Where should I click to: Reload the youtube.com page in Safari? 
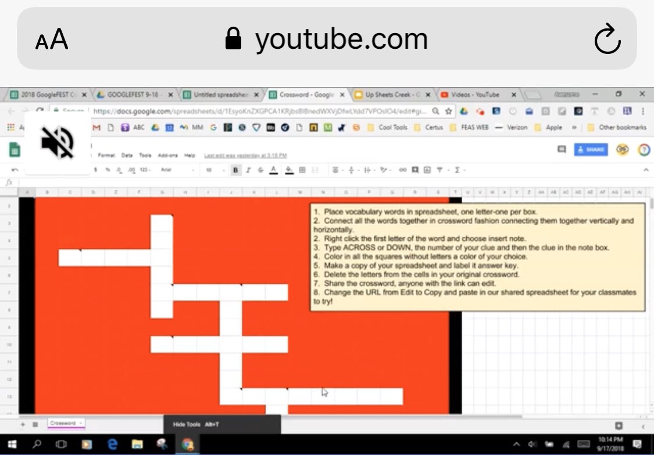[607, 39]
